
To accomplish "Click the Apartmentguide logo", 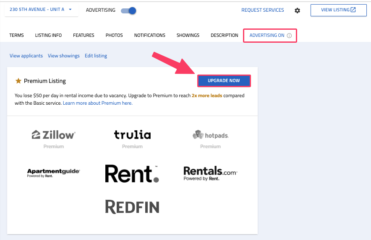I will pyautogui.click(x=53, y=173).
